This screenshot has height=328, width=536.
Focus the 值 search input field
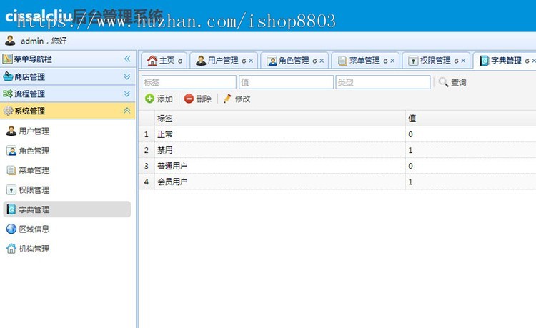286,82
